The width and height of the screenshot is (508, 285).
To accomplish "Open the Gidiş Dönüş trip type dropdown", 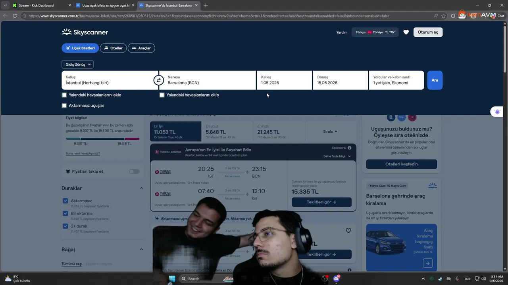I will click(x=77, y=64).
